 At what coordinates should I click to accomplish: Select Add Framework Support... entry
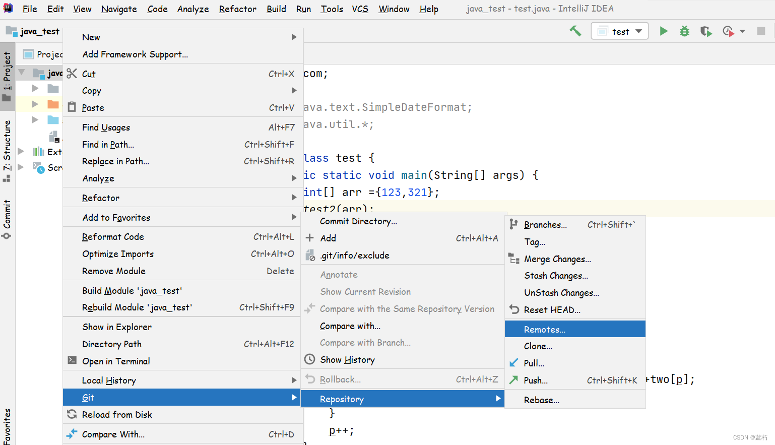coord(183,54)
